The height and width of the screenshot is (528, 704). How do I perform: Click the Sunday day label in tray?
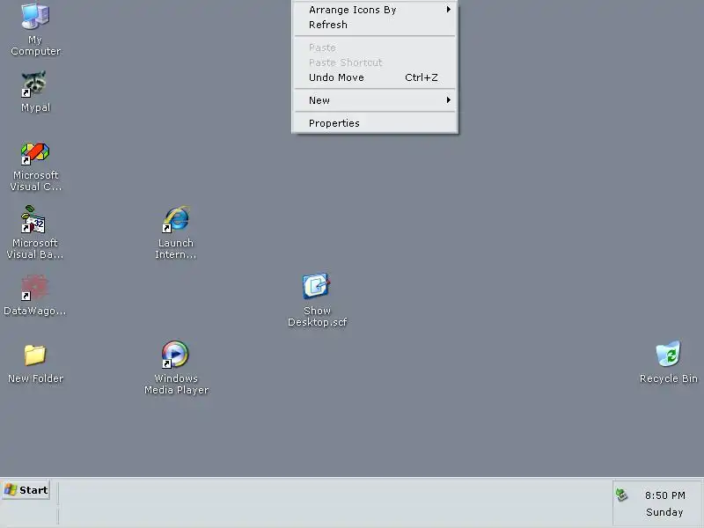point(664,512)
